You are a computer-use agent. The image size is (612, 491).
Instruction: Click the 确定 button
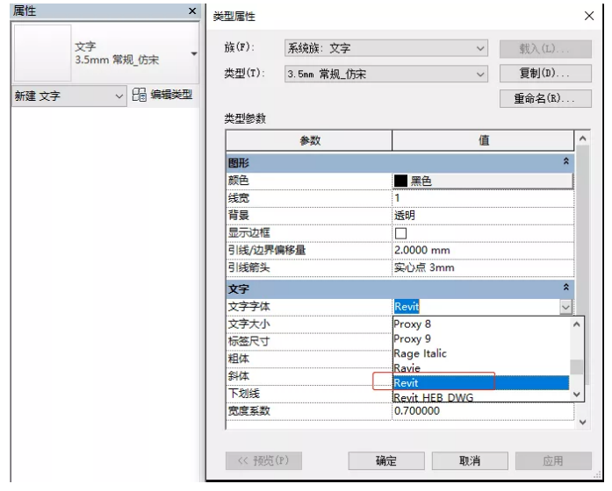pos(386,460)
